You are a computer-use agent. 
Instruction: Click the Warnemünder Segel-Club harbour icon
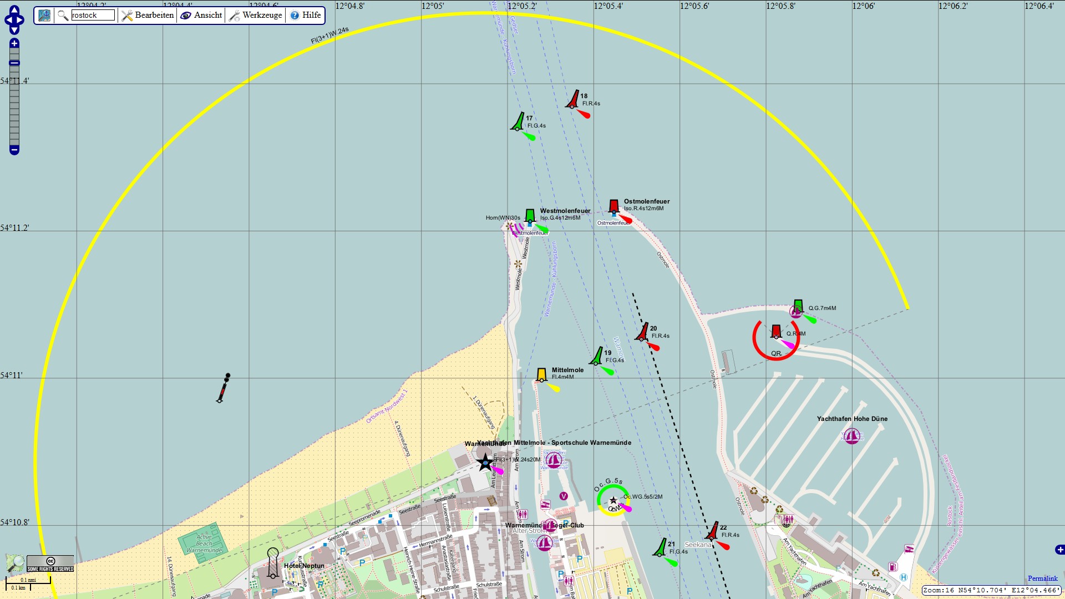(550, 525)
